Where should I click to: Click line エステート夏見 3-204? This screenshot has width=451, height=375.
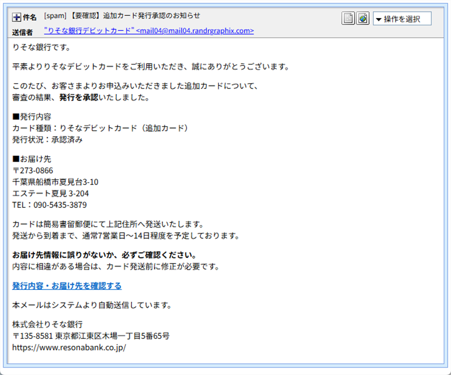(x=50, y=193)
